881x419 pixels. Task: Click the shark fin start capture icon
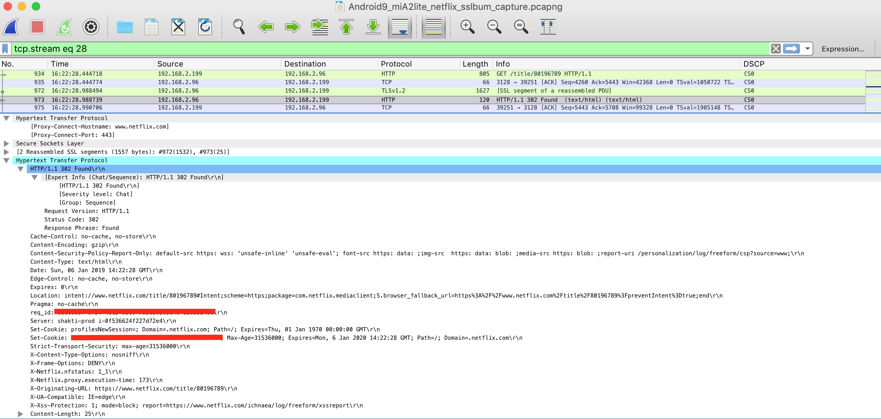click(11, 27)
